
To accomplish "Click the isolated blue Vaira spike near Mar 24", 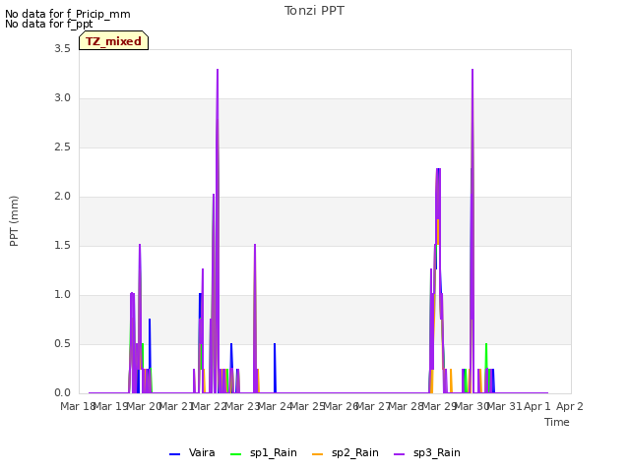I will coord(275,367).
